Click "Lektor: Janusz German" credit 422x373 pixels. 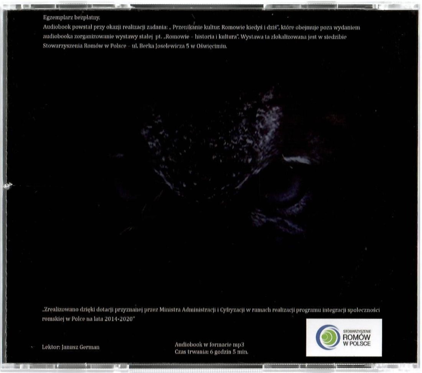tap(71, 347)
